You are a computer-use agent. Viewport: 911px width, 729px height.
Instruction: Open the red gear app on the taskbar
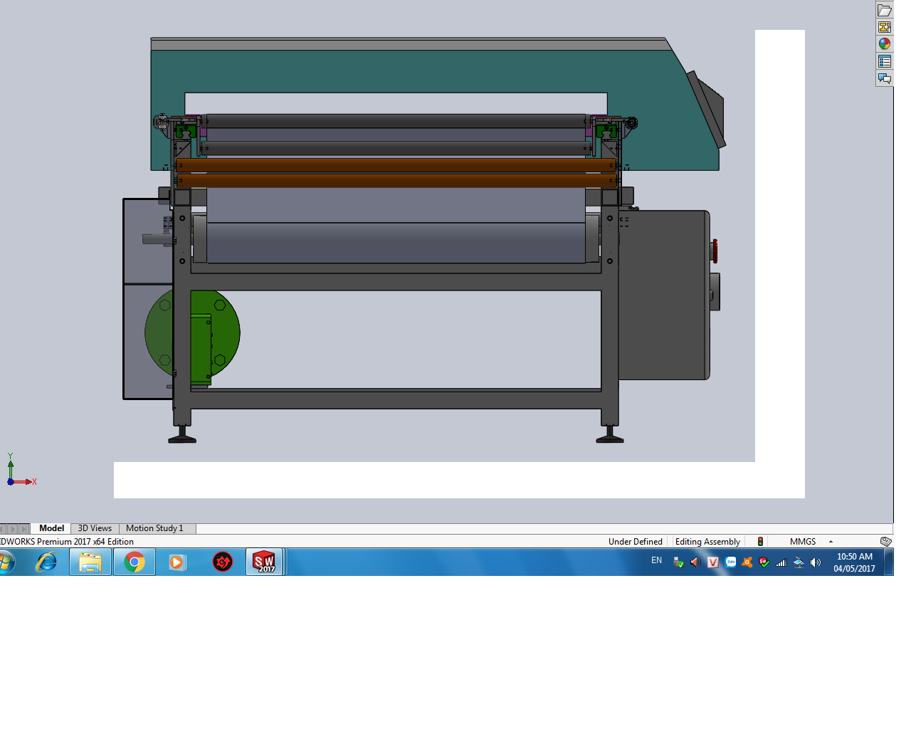pyautogui.click(x=223, y=562)
